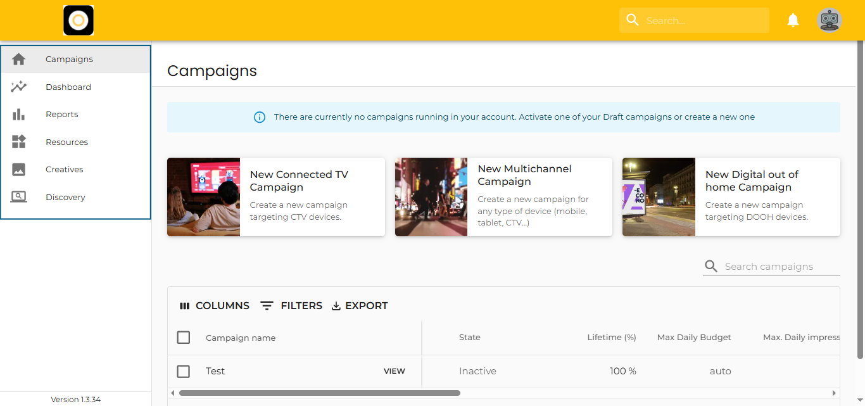Click the Creatives image icon
The image size is (865, 406).
pyautogui.click(x=19, y=170)
